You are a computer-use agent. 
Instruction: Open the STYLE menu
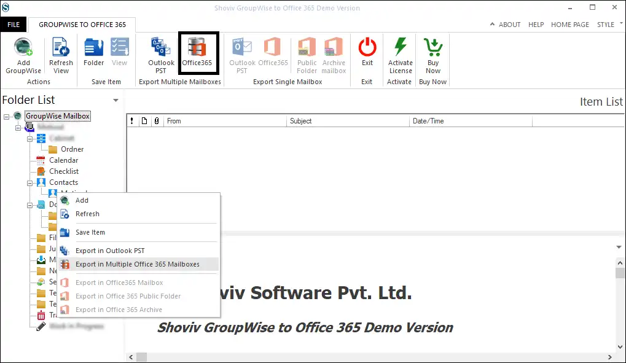coord(605,25)
